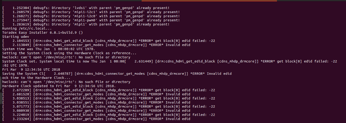Click the 'Invalid edid' line stamped 2.113849
This screenshot has height=123, width=346.
pos(96,45)
